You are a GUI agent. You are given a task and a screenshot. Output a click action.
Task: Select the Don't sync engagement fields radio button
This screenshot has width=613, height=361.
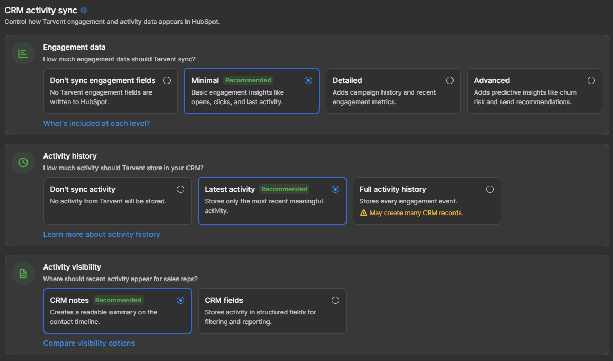(167, 80)
